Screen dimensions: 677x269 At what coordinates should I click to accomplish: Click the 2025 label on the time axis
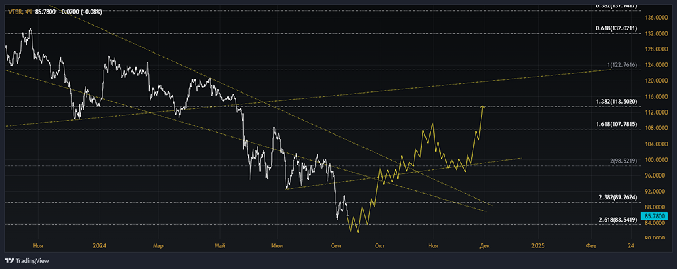tap(538, 246)
